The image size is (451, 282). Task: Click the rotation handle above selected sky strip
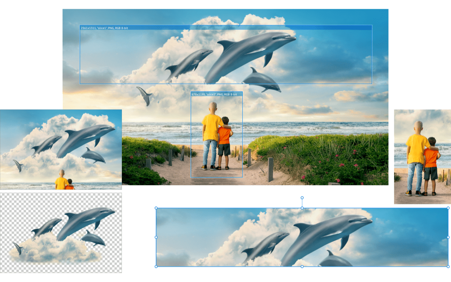coord(302,198)
